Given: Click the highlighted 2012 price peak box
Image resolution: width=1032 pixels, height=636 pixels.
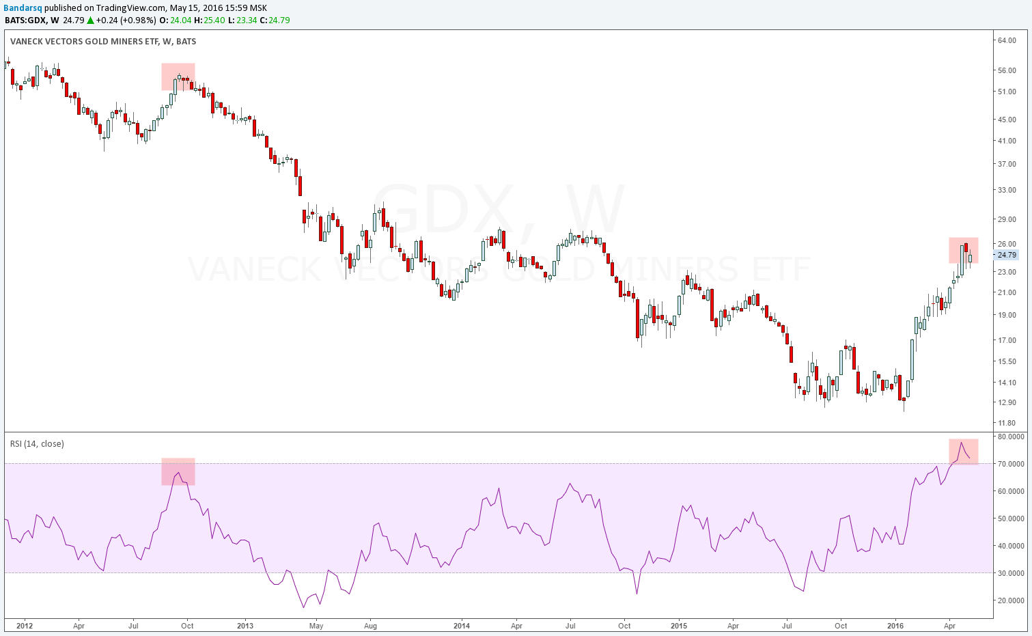Looking at the screenshot, I should click(x=178, y=77).
